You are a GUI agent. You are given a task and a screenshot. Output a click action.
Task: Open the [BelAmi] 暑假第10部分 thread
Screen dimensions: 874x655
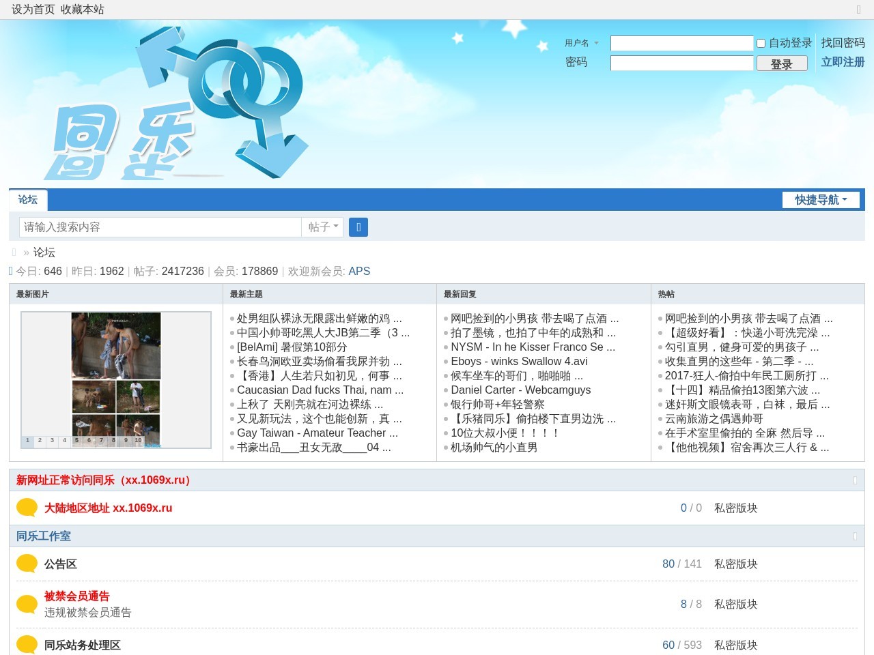[292, 347]
